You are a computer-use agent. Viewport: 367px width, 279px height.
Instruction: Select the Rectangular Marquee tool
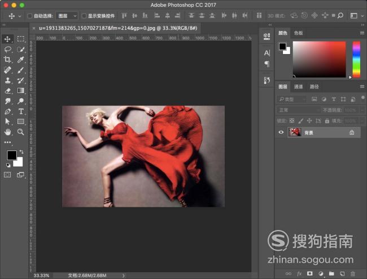pos(20,39)
